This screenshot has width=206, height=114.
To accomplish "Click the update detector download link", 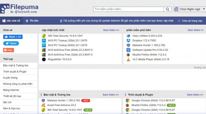I will click(117, 21).
